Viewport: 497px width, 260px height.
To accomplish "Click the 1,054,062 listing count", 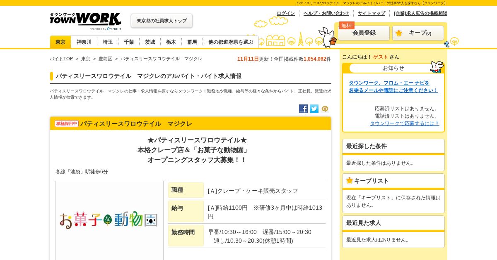I will (315, 59).
